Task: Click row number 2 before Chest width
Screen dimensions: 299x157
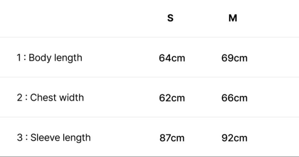Action: click(19, 98)
